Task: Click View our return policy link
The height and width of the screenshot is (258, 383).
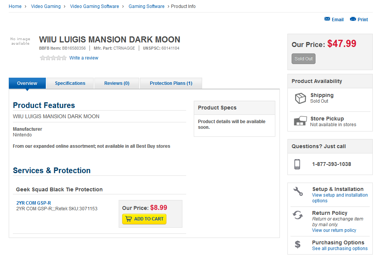Action: (x=334, y=230)
